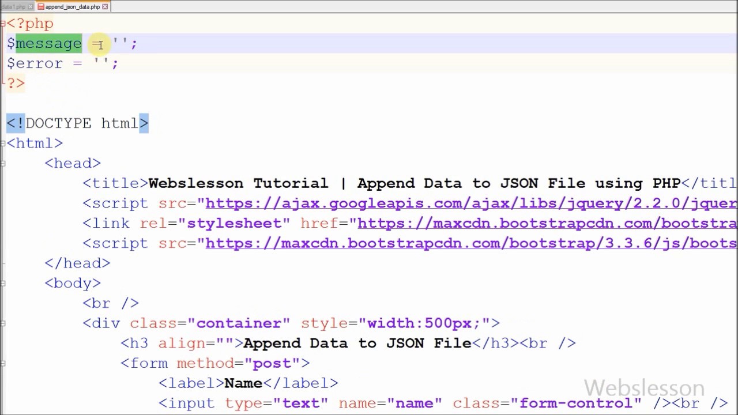Open the bootstrap 3.3.6 js script URL
Image resolution: width=738 pixels, height=415 pixels.
[x=471, y=243]
